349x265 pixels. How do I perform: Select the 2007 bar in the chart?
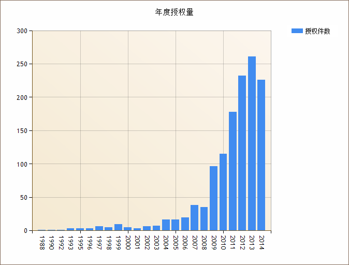tap(194, 218)
